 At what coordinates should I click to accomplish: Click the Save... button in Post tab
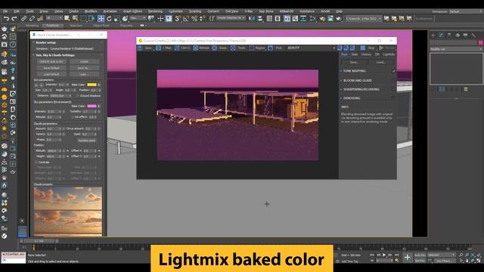click(354, 62)
